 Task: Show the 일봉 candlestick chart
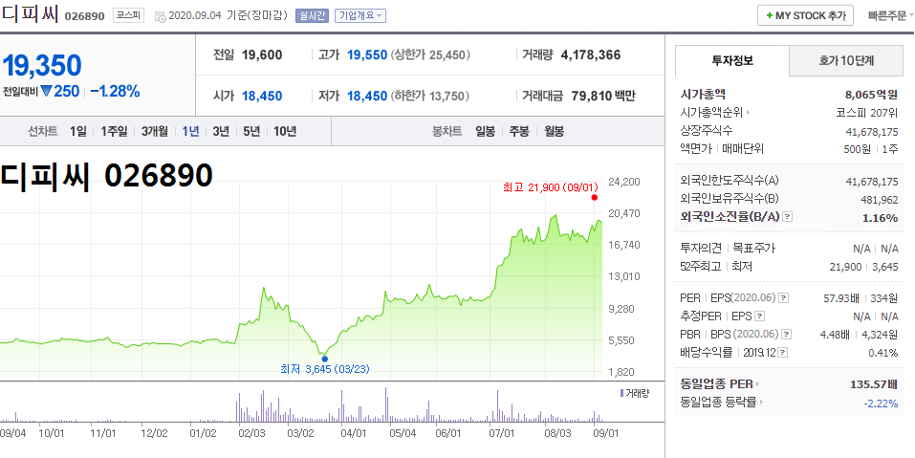(x=486, y=131)
